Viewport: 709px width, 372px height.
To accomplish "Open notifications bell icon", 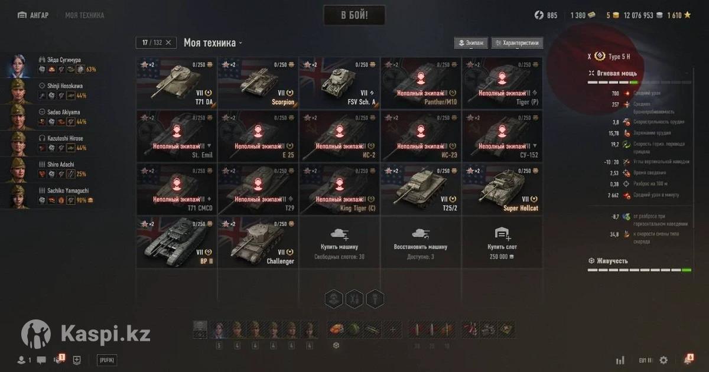I will coord(688,359).
